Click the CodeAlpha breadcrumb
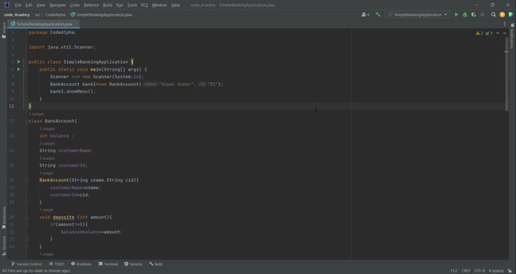 (55, 14)
